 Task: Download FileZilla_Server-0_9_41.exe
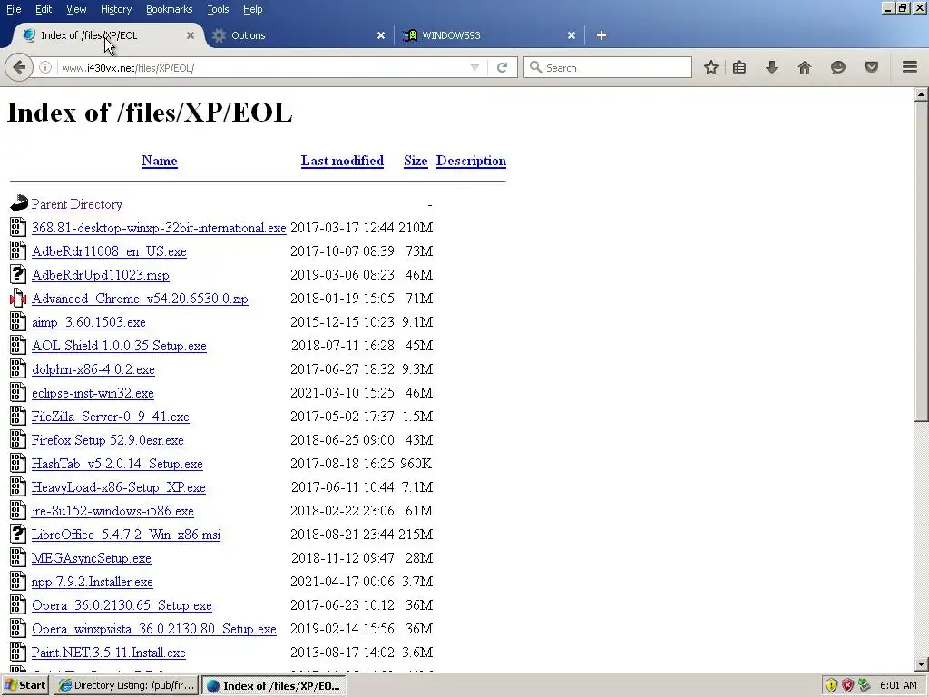(110, 417)
